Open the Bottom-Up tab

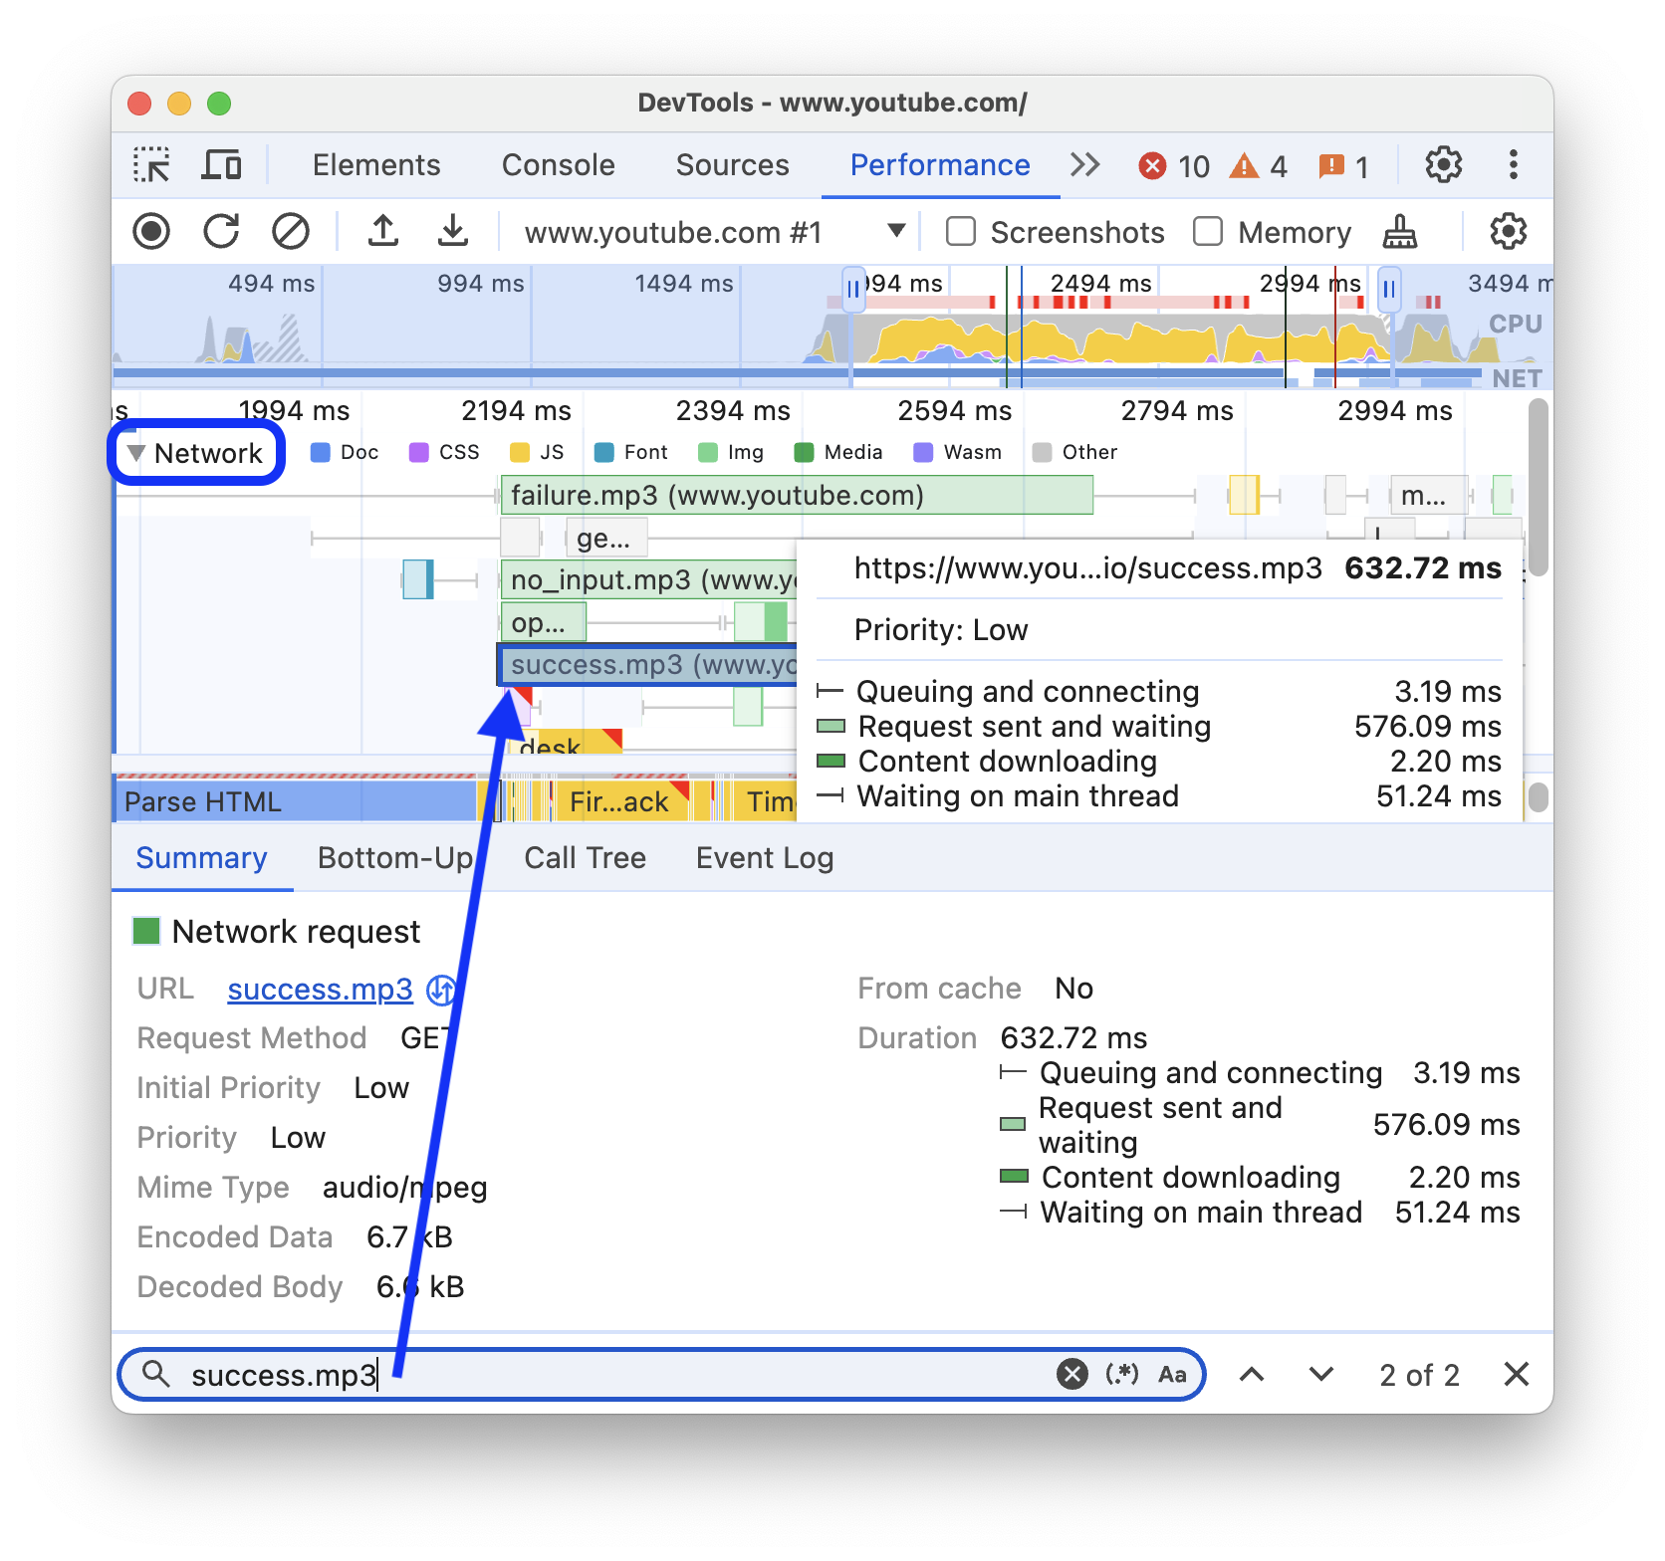pyautogui.click(x=394, y=857)
